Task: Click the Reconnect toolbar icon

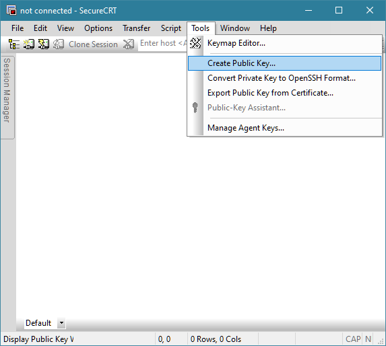Action: (59, 44)
